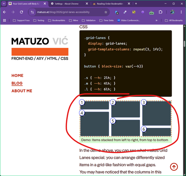
Task: Click the page vertical scrollbar thumb
Action: tap(184, 44)
